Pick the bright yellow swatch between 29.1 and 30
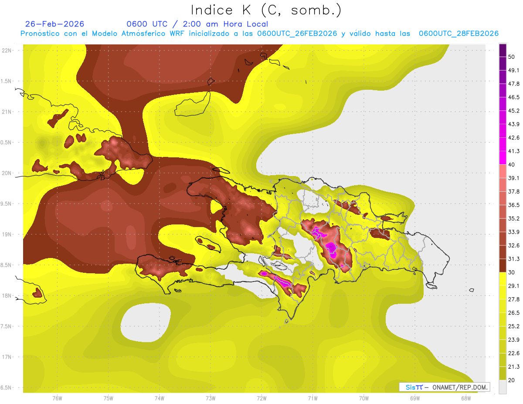The width and height of the screenshot is (523, 404). [x=503, y=279]
